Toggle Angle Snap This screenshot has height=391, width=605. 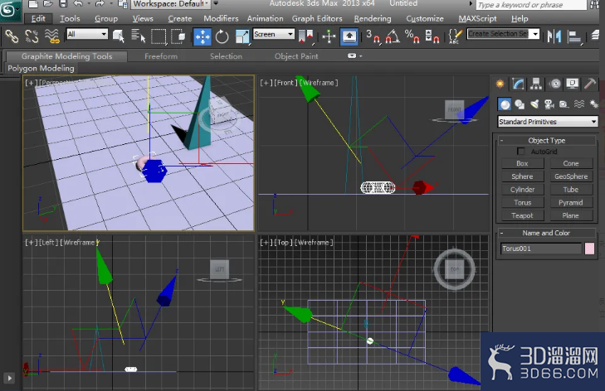coord(393,36)
